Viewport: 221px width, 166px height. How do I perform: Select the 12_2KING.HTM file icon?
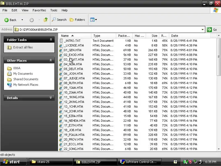click(61, 102)
